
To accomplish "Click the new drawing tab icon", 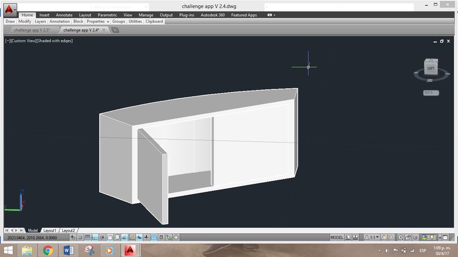I will pyautogui.click(x=115, y=30).
